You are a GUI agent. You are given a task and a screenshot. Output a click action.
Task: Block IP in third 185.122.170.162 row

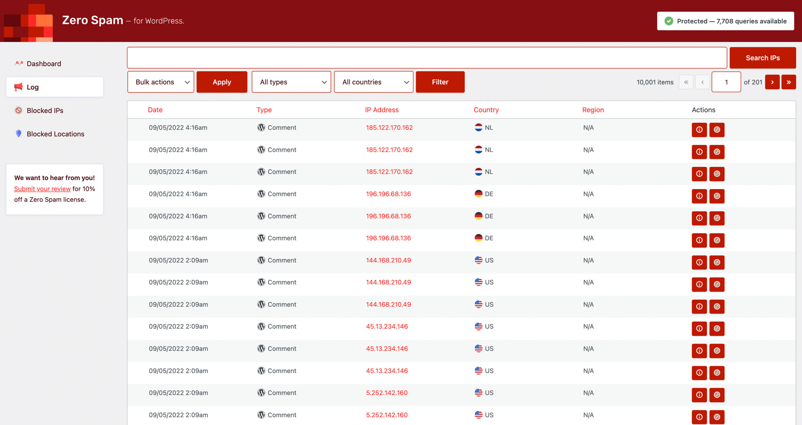tap(717, 174)
